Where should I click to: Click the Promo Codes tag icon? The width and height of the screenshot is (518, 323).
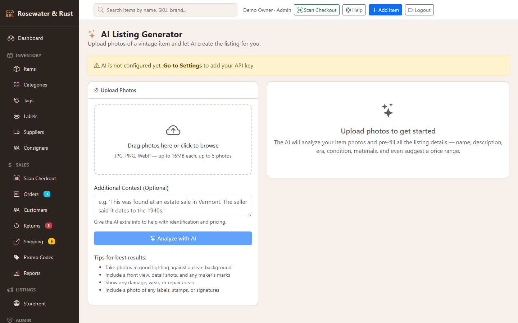(17, 257)
